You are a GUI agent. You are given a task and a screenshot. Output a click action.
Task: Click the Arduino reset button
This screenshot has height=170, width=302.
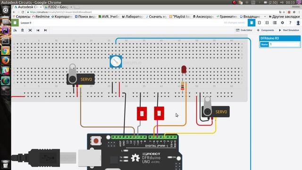click(x=96, y=141)
